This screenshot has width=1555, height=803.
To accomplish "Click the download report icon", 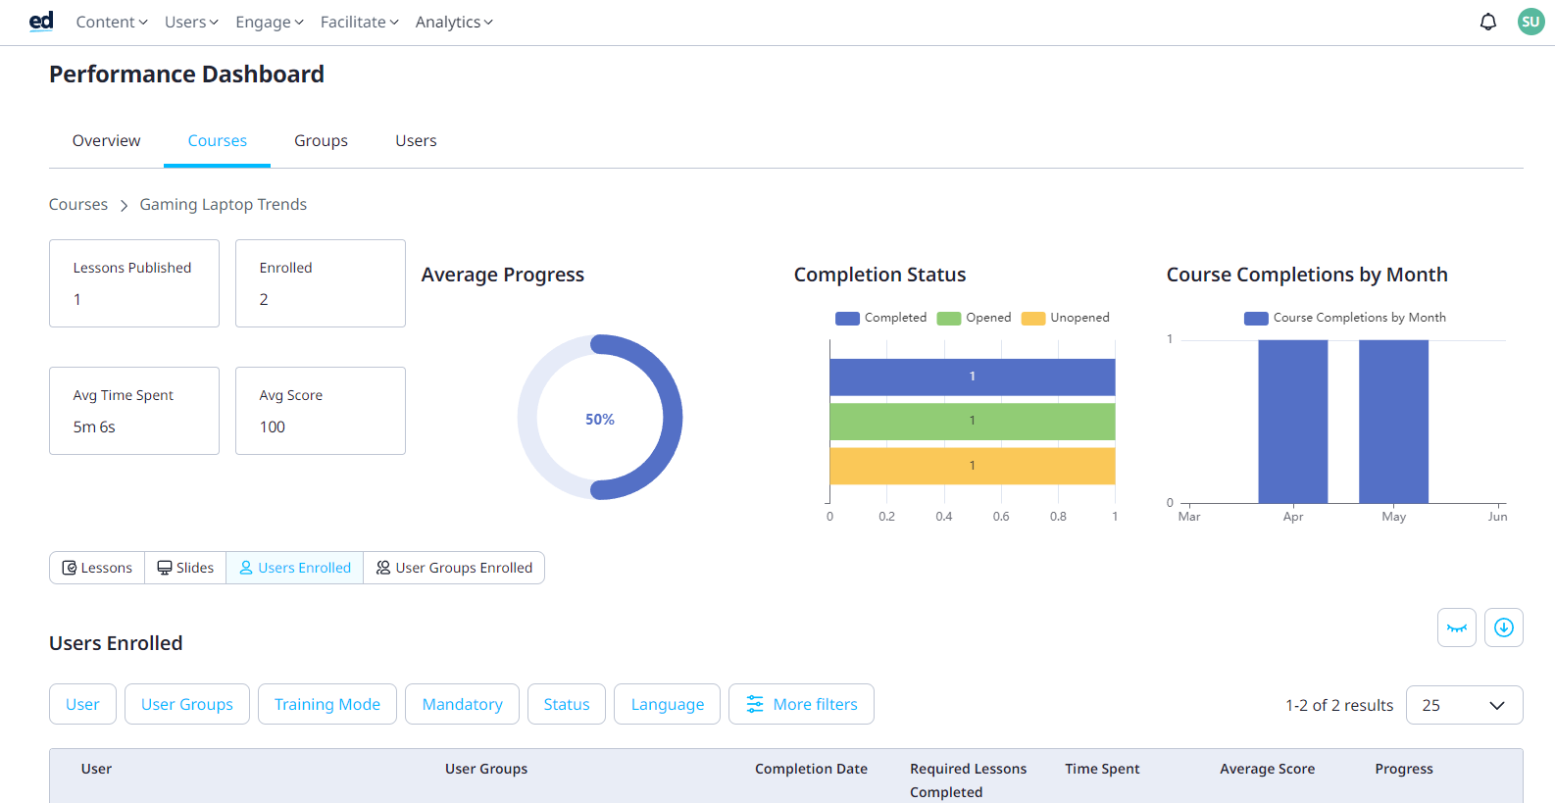I will tap(1503, 627).
